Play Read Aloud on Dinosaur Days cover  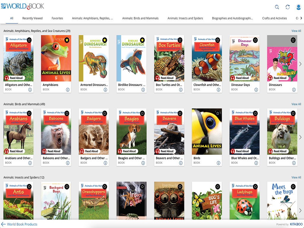tap(240, 78)
